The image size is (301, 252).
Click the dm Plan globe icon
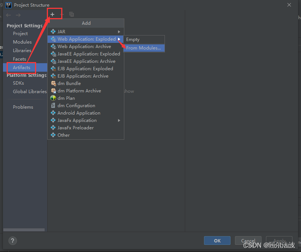[53, 98]
